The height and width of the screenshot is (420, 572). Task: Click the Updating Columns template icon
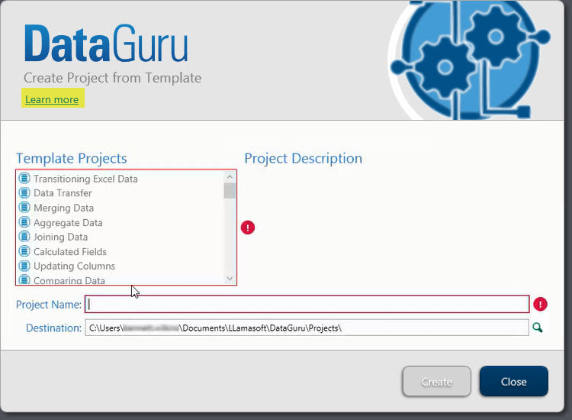coord(24,266)
